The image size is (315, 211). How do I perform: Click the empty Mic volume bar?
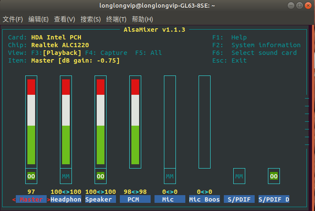[170, 122]
